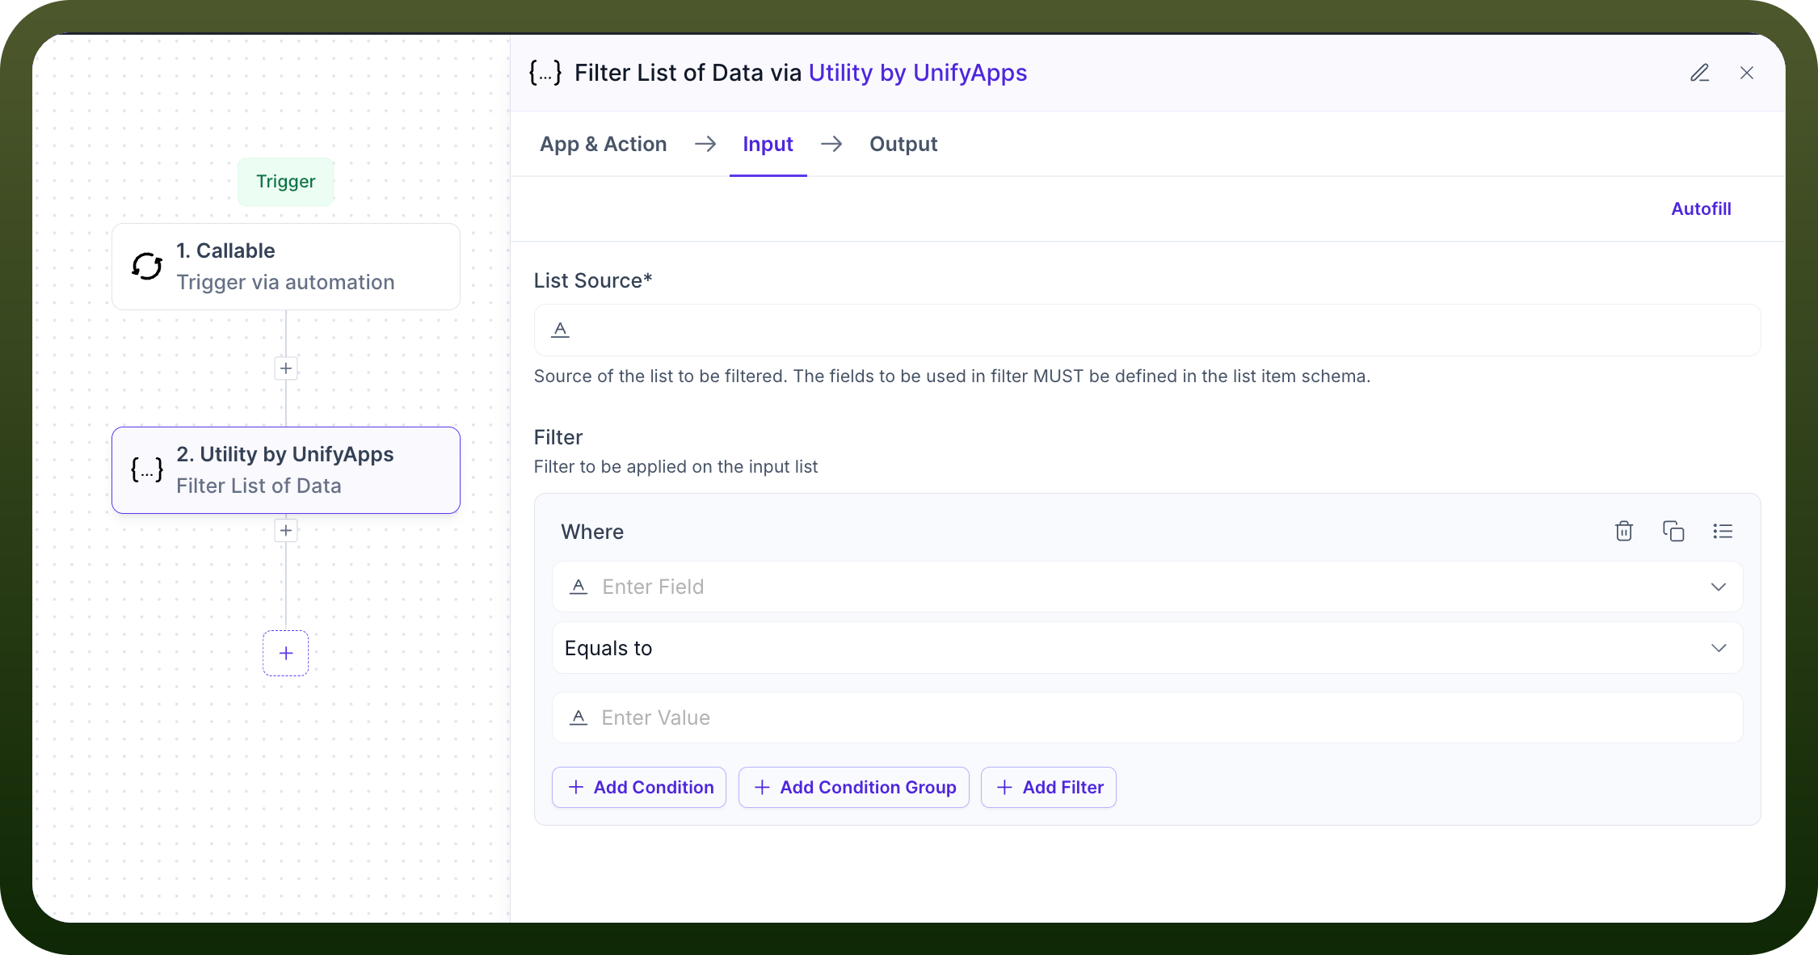Open the list options icon in Where row

click(1723, 531)
